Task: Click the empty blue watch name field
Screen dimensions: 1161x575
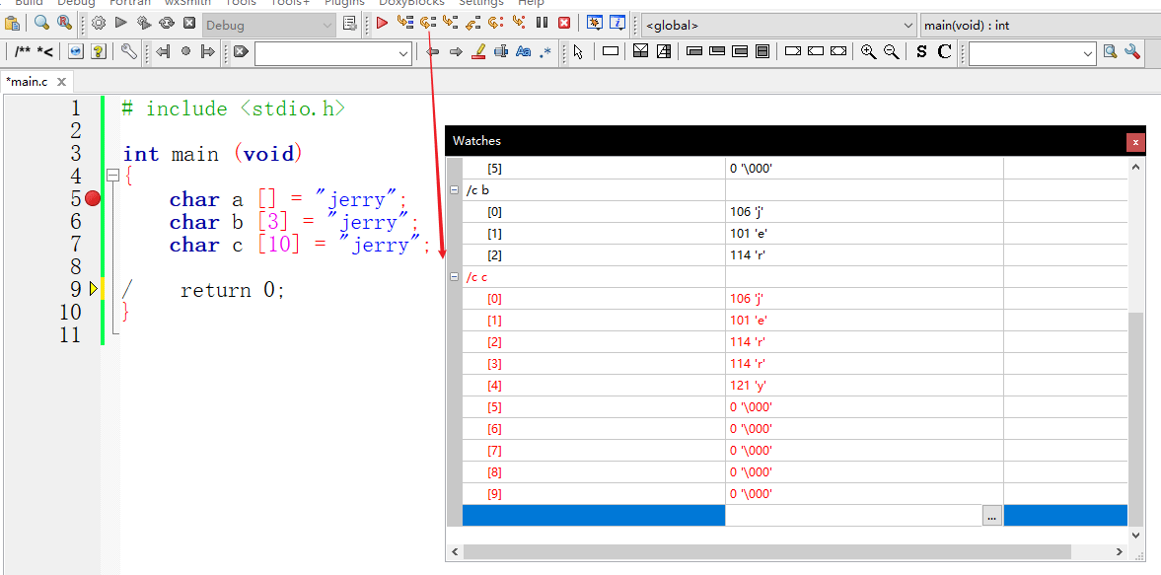Action: (x=593, y=516)
